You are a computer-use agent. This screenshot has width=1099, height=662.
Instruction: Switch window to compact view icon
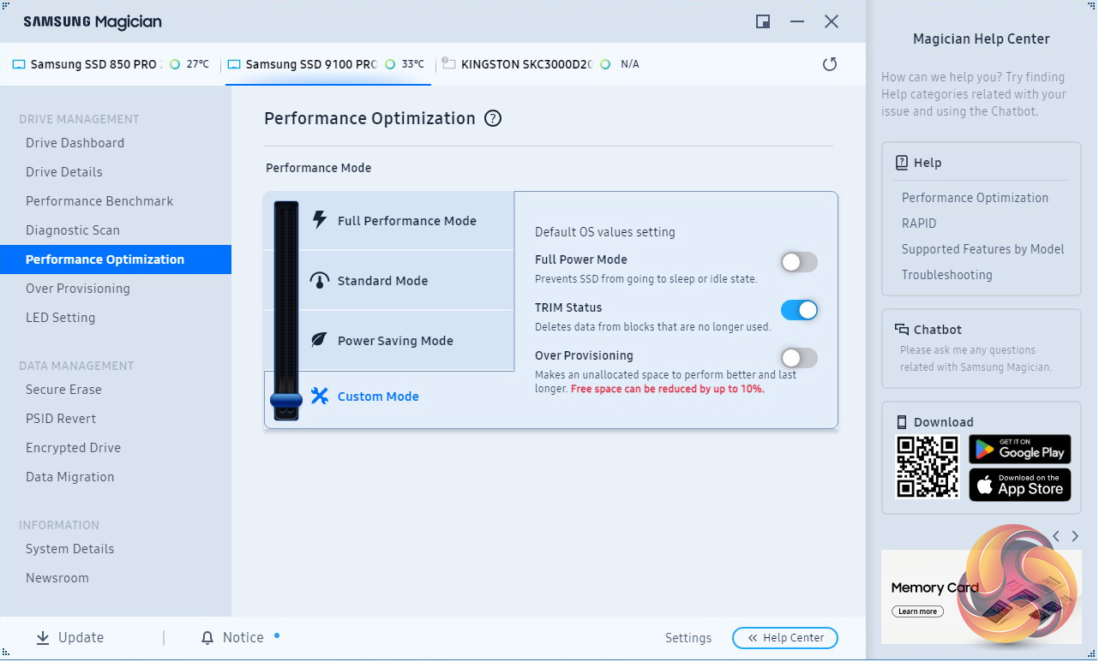tap(763, 21)
